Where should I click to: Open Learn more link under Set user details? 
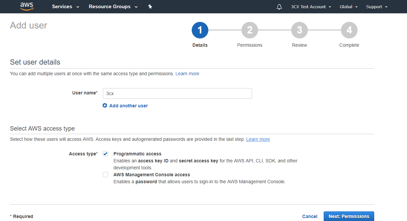click(x=187, y=74)
